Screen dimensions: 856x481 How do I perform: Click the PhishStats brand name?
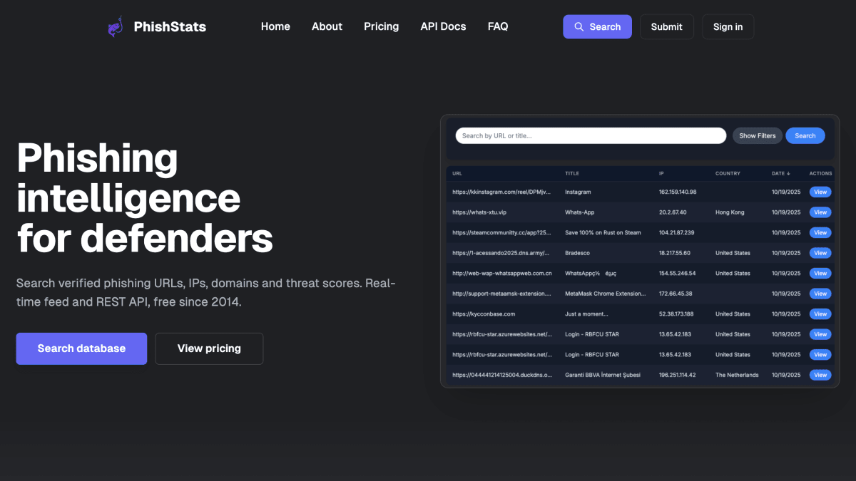170,27
